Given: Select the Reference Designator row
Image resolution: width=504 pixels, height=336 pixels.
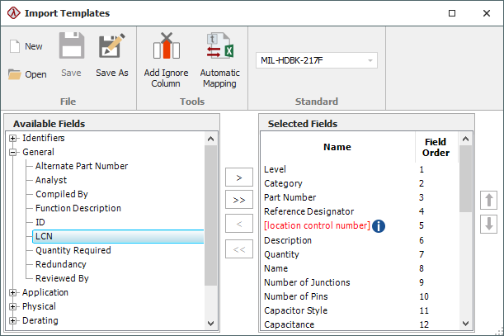Looking at the screenshot, I should pos(309,212).
